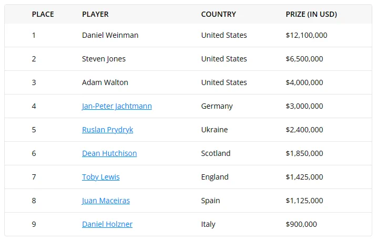The width and height of the screenshot is (377, 241).
Task: Click the $900,000 prize cell
Action: [x=301, y=224]
